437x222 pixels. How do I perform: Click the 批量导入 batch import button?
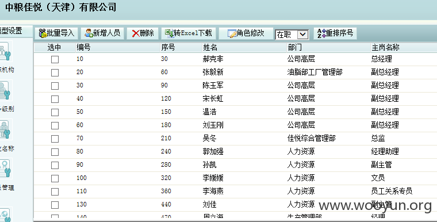pos(56,33)
